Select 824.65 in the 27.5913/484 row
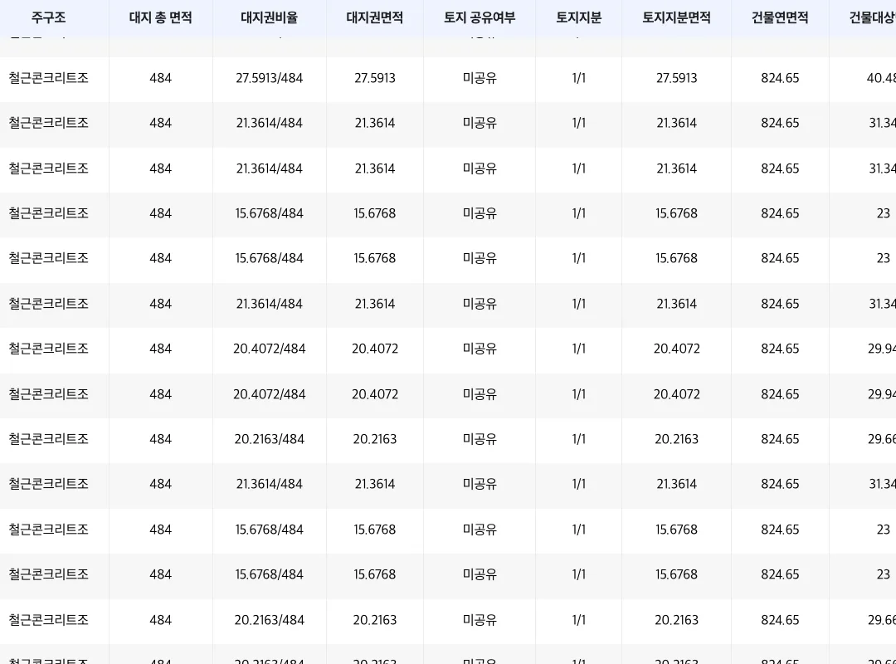This screenshot has width=896, height=664. [x=780, y=78]
